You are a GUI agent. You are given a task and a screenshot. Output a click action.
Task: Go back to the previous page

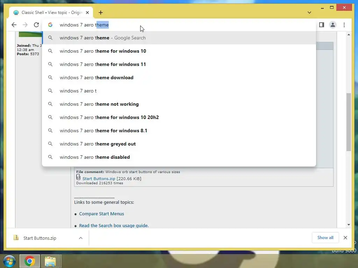coord(14,25)
